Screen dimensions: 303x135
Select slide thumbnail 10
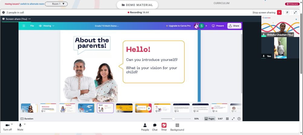[200, 108]
